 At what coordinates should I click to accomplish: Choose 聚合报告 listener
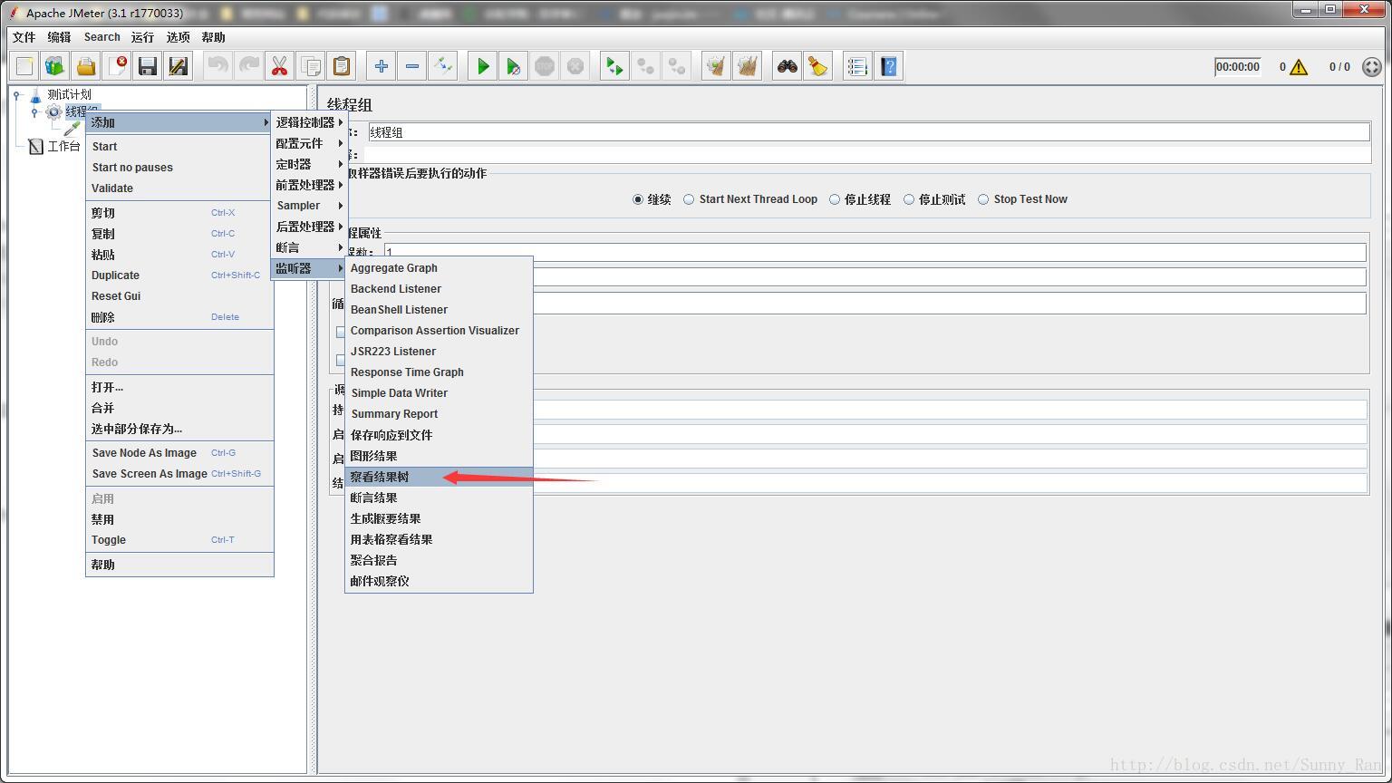pyautogui.click(x=439, y=560)
